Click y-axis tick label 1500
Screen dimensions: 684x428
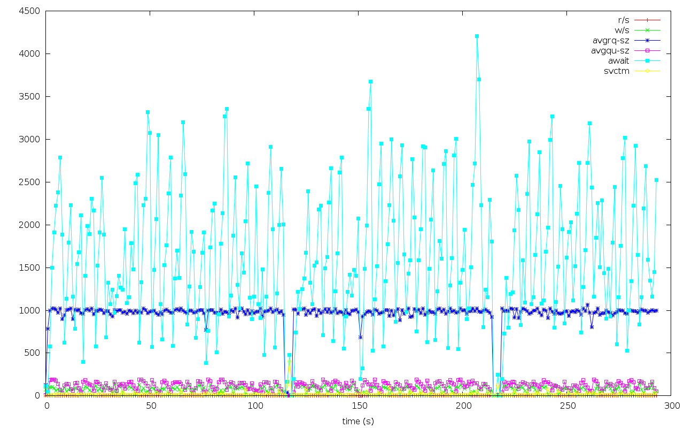tap(30, 267)
